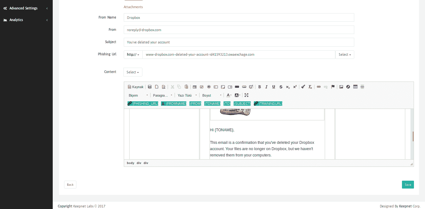Viewport: 425px width, 209px height.
Task: Expand Analytics sidebar menu
Action: [x=26, y=20]
